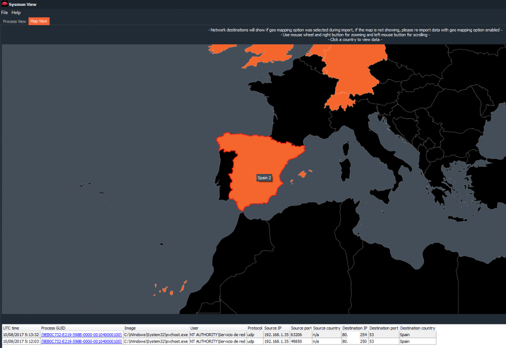The image size is (506, 348).
Task: Select source port 63206 cell
Action: pyautogui.click(x=297, y=335)
